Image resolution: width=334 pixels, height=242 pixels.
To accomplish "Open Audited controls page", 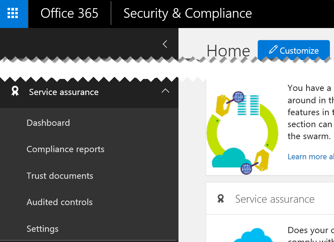I will coord(59,202).
